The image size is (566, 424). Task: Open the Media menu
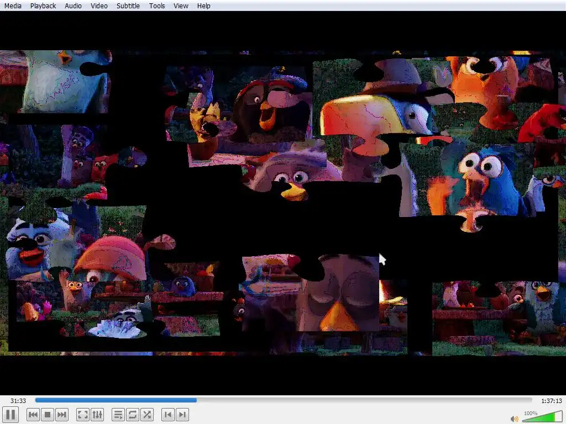[13, 6]
